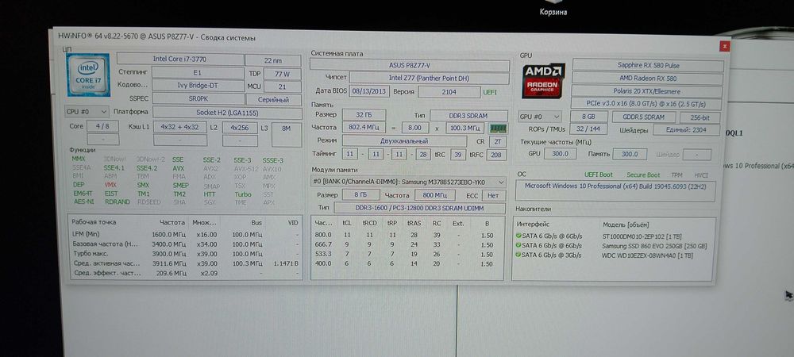This screenshot has width=794, height=357.
Task: Click the 32 ГБ memory size field
Action: pos(364,115)
